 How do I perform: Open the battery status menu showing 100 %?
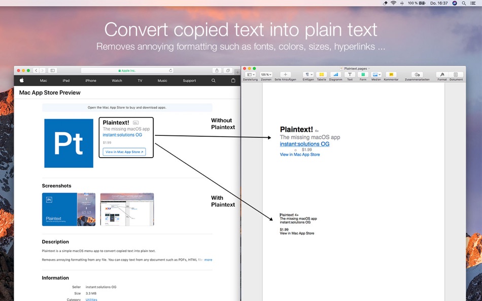click(x=417, y=3)
